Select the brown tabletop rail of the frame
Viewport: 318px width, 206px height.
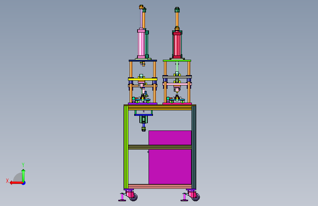pos(160,107)
